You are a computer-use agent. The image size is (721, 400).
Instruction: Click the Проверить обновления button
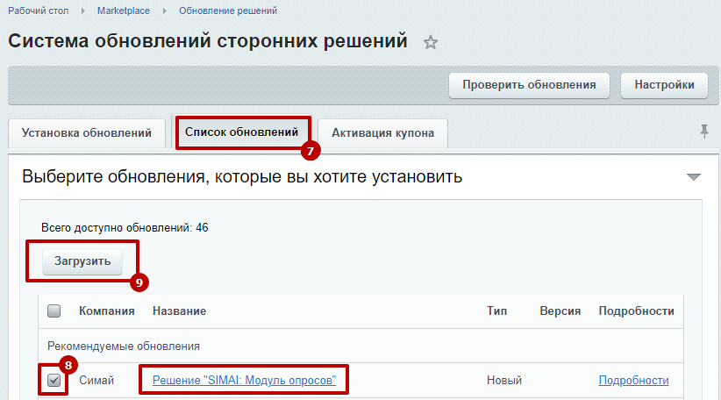pyautogui.click(x=529, y=85)
